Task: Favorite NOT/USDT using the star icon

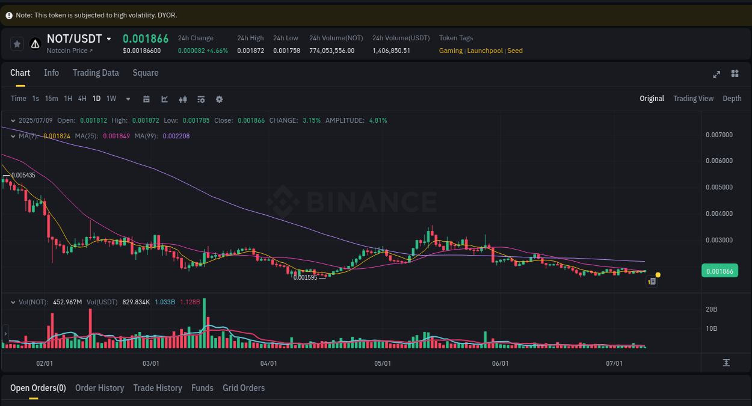Action: [x=17, y=43]
